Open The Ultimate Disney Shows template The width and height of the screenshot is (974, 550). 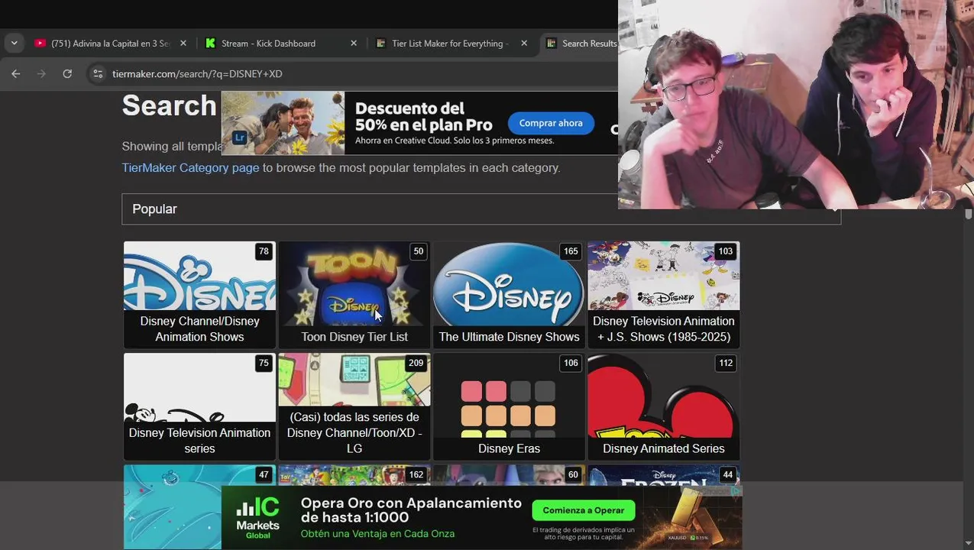[x=509, y=294]
